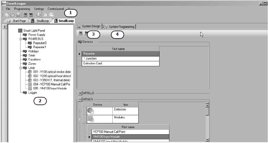This screenshot has height=143, width=268.
Task: Click the First name header in Devices table
Action: pos(118,49)
